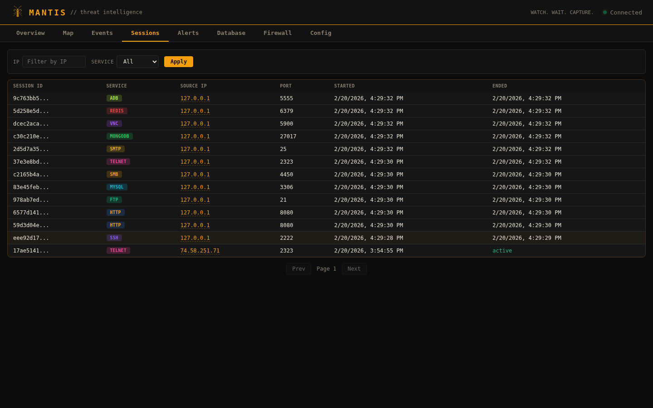The image size is (653, 408).
Task: Switch to the Firewall tab
Action: pos(278,33)
